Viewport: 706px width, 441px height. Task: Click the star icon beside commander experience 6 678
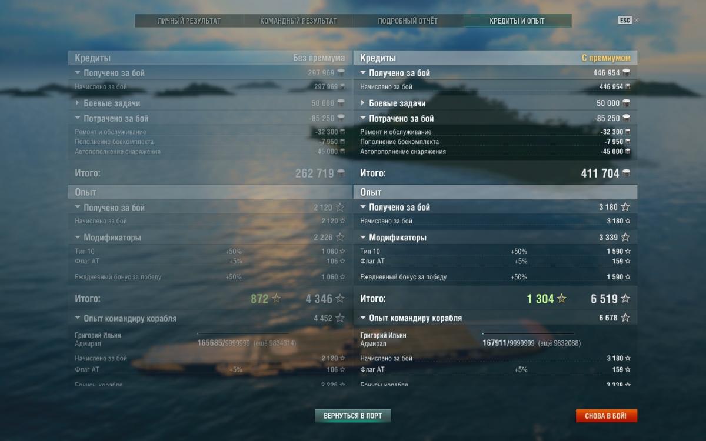click(625, 318)
